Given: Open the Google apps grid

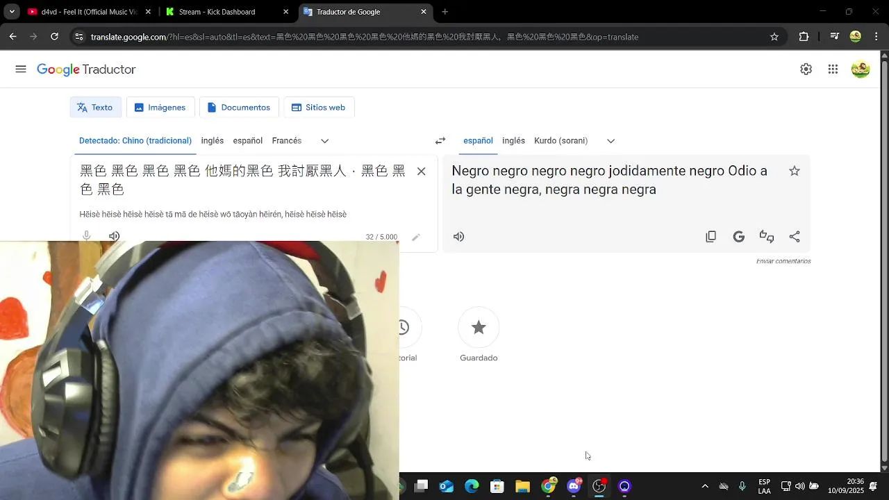Looking at the screenshot, I should click(x=833, y=69).
